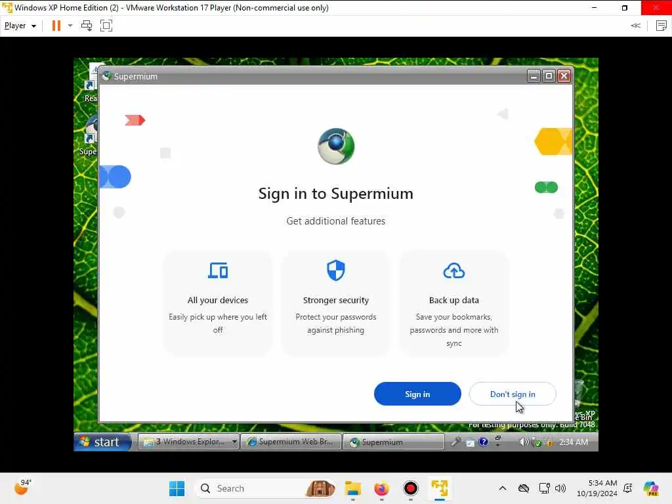Open host clock showing 5:34 AM
Viewport: 672px width, 504px height.
point(597,488)
